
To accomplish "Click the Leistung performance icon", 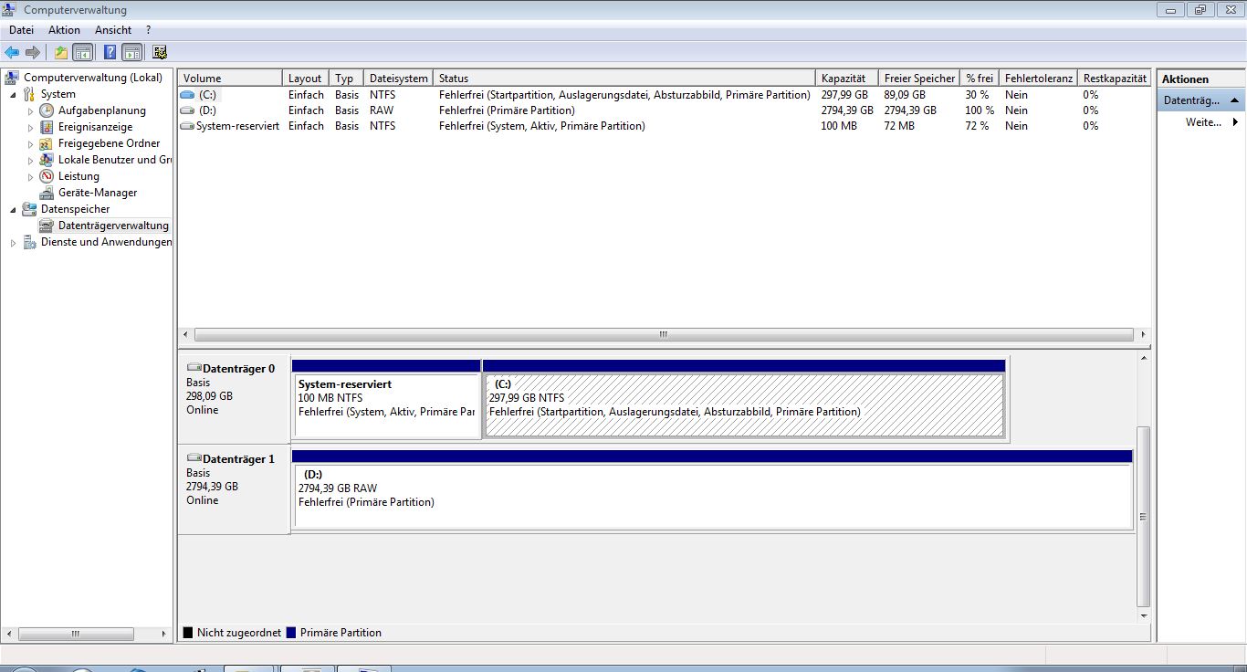I will (47, 176).
